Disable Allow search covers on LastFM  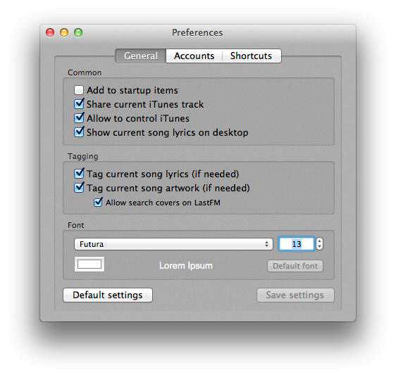pos(98,203)
